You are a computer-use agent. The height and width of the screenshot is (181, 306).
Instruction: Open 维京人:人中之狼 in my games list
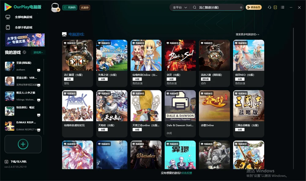(x=23, y=96)
